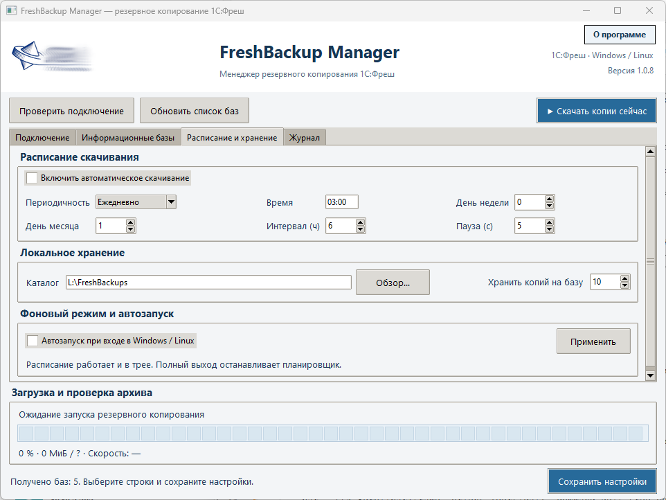Click the backup download progress bar

333,434
